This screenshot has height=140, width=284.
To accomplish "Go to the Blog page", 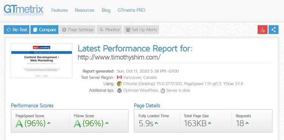I will [106, 10].
